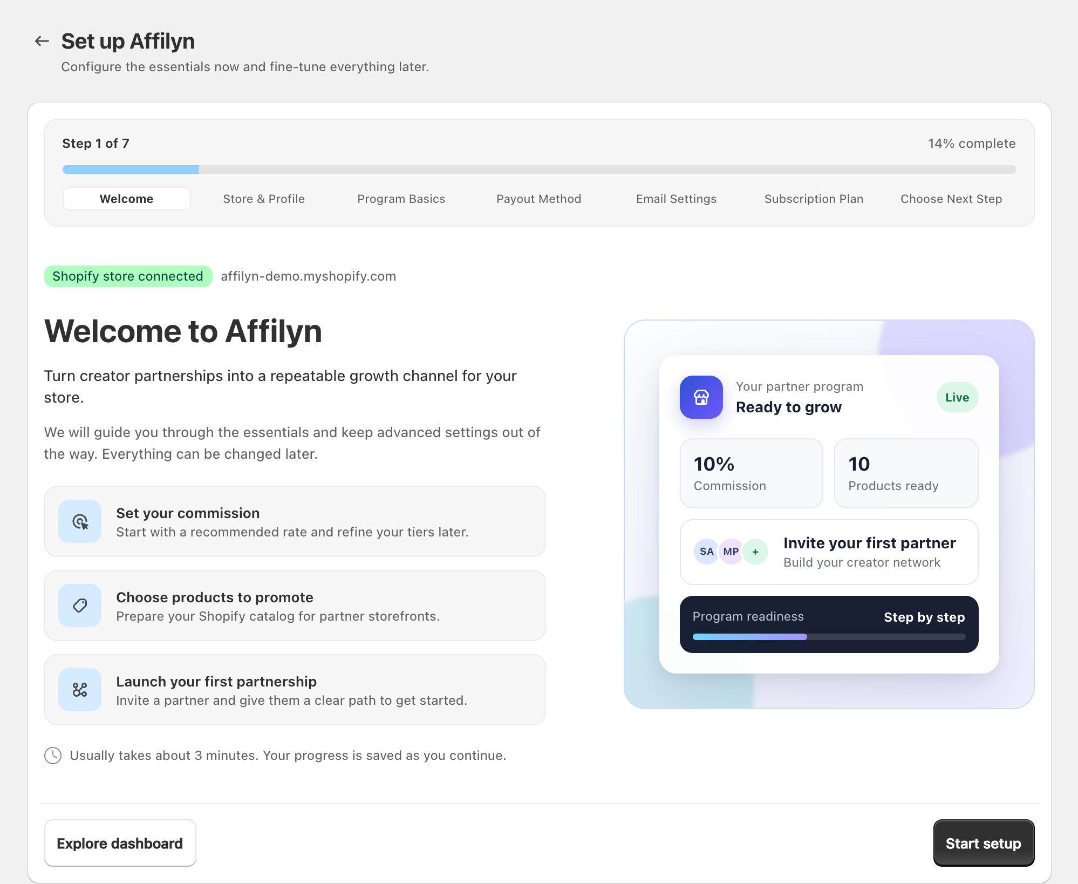Click the store icon in partner program card
Screen dimensions: 1078x884
click(701, 397)
